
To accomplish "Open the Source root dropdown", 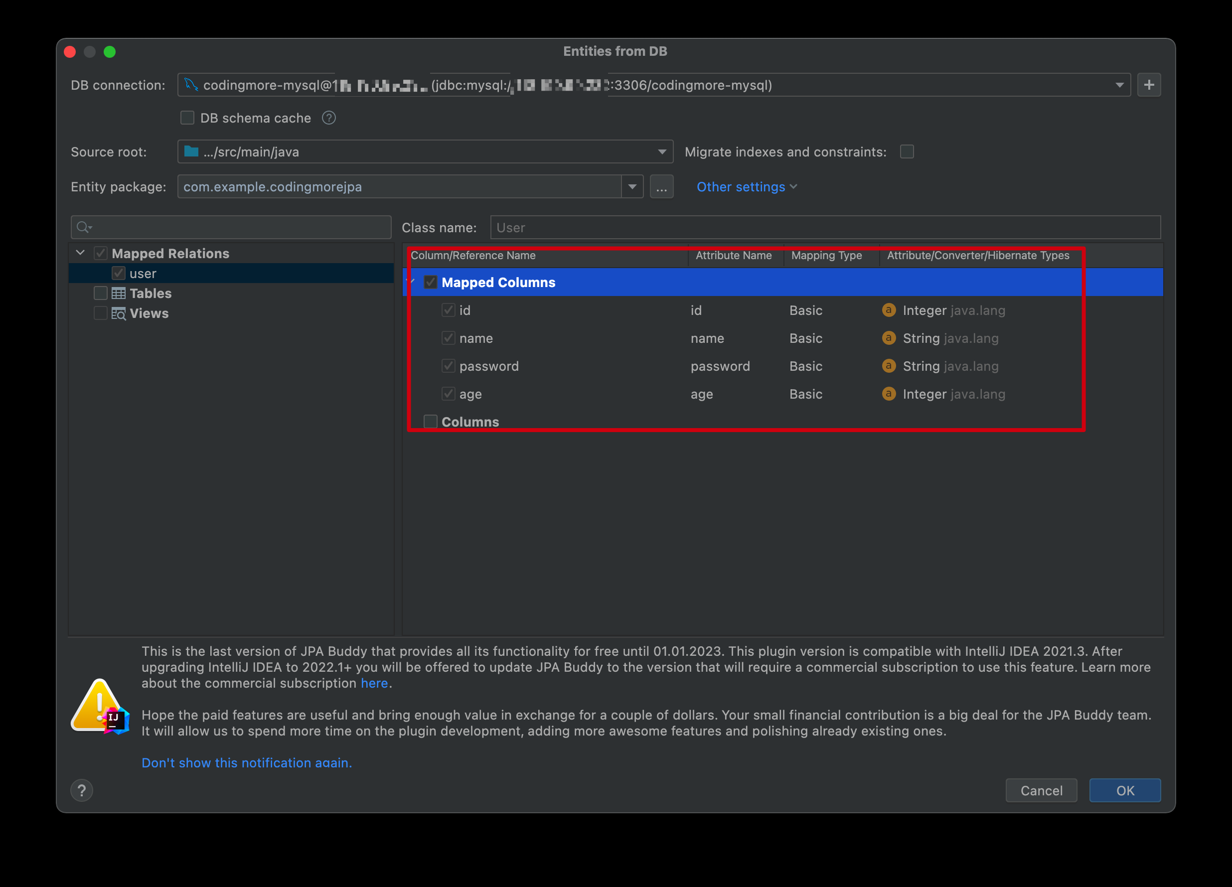I will click(662, 151).
